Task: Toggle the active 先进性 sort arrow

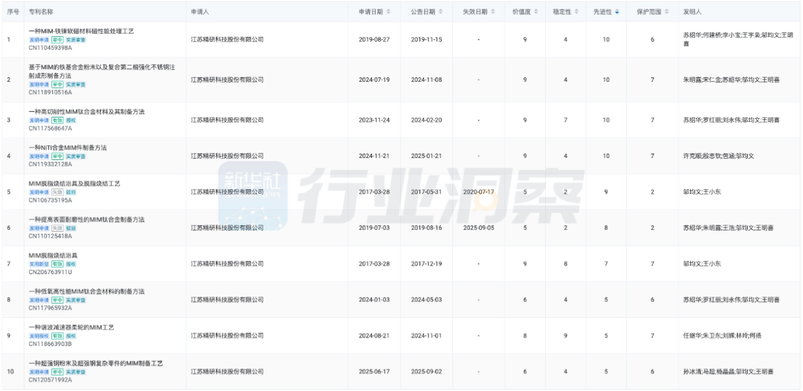Action: tap(618, 12)
